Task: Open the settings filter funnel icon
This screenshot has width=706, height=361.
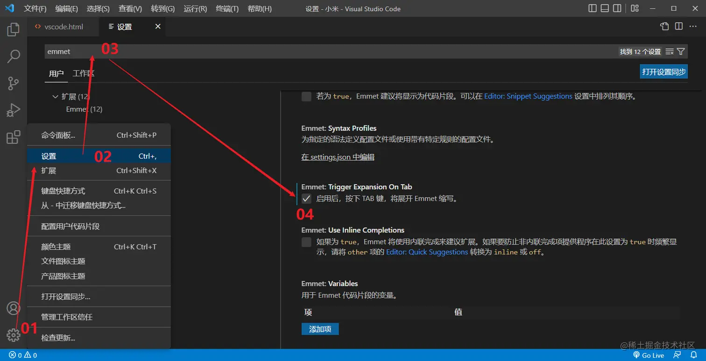Action: click(681, 51)
